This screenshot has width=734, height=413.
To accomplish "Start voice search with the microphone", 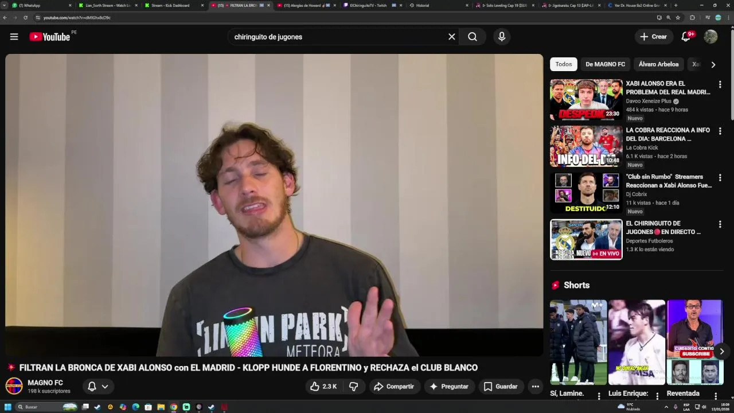I will [502, 37].
